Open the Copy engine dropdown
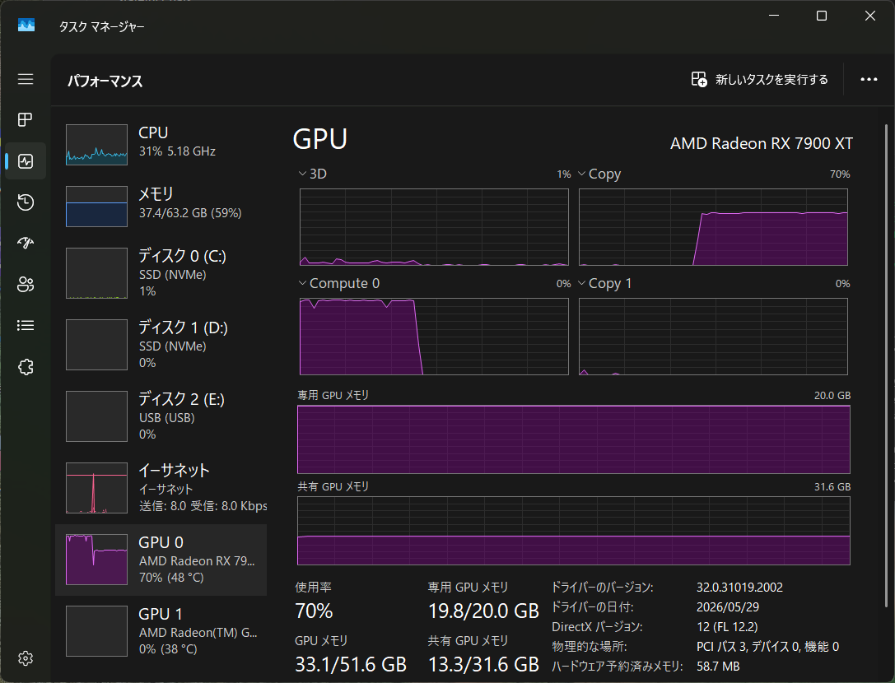 599,174
